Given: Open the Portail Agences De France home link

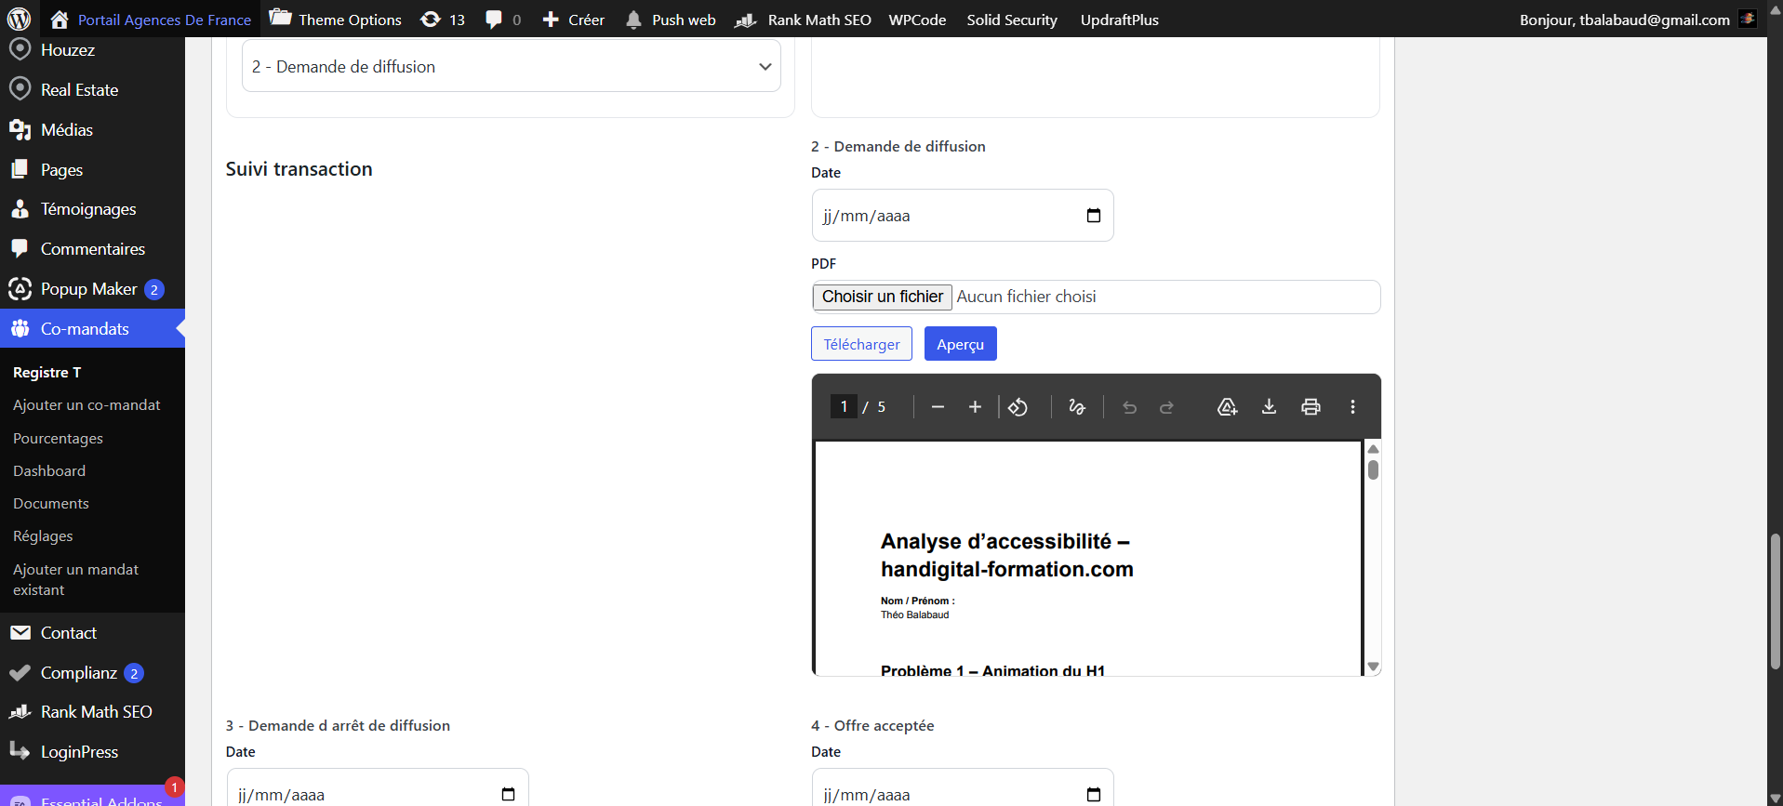Looking at the screenshot, I should point(151,20).
